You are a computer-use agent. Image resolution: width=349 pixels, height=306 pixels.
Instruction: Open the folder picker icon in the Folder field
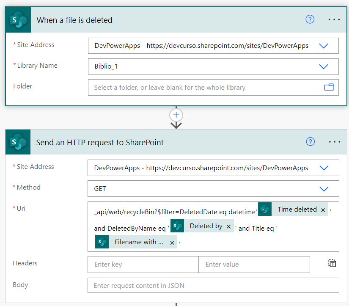[x=329, y=87]
